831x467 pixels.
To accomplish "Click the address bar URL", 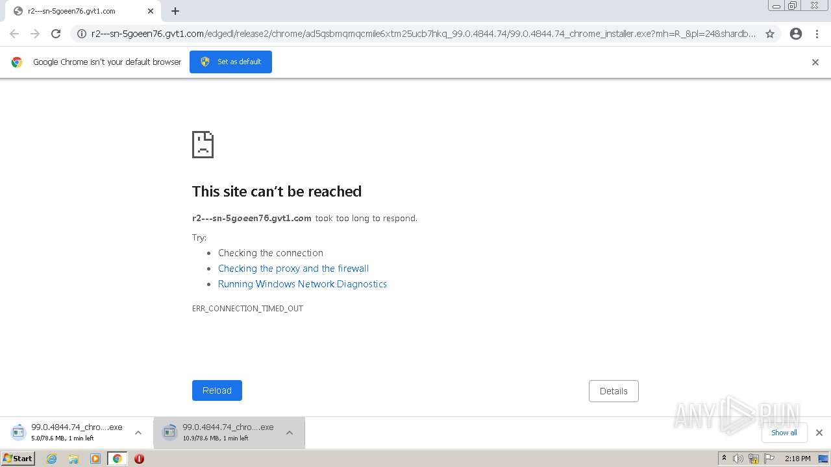I will point(423,34).
